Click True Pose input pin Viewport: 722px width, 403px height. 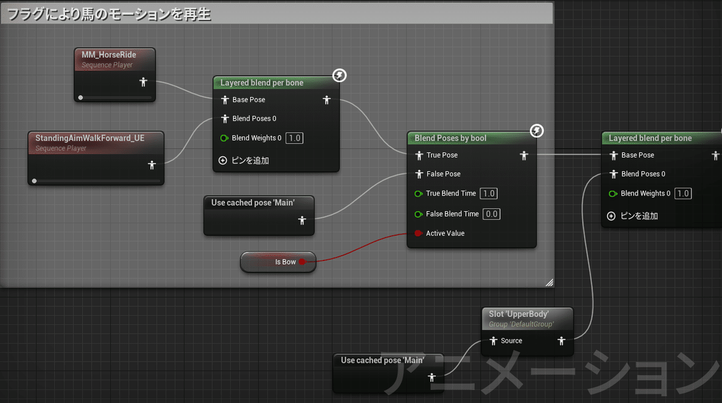419,155
